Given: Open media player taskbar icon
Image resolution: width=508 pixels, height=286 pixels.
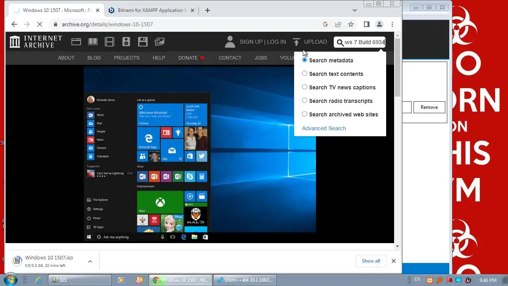Looking at the screenshot, I should click(121, 280).
